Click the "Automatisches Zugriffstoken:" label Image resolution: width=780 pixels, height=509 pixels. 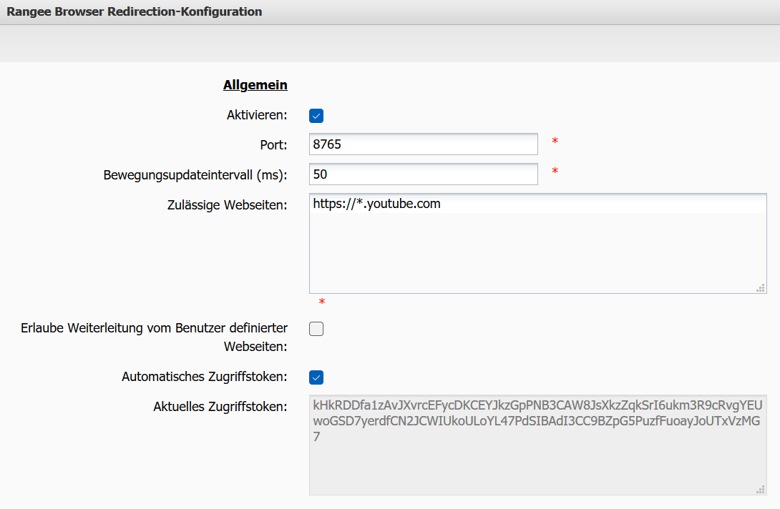205,376
